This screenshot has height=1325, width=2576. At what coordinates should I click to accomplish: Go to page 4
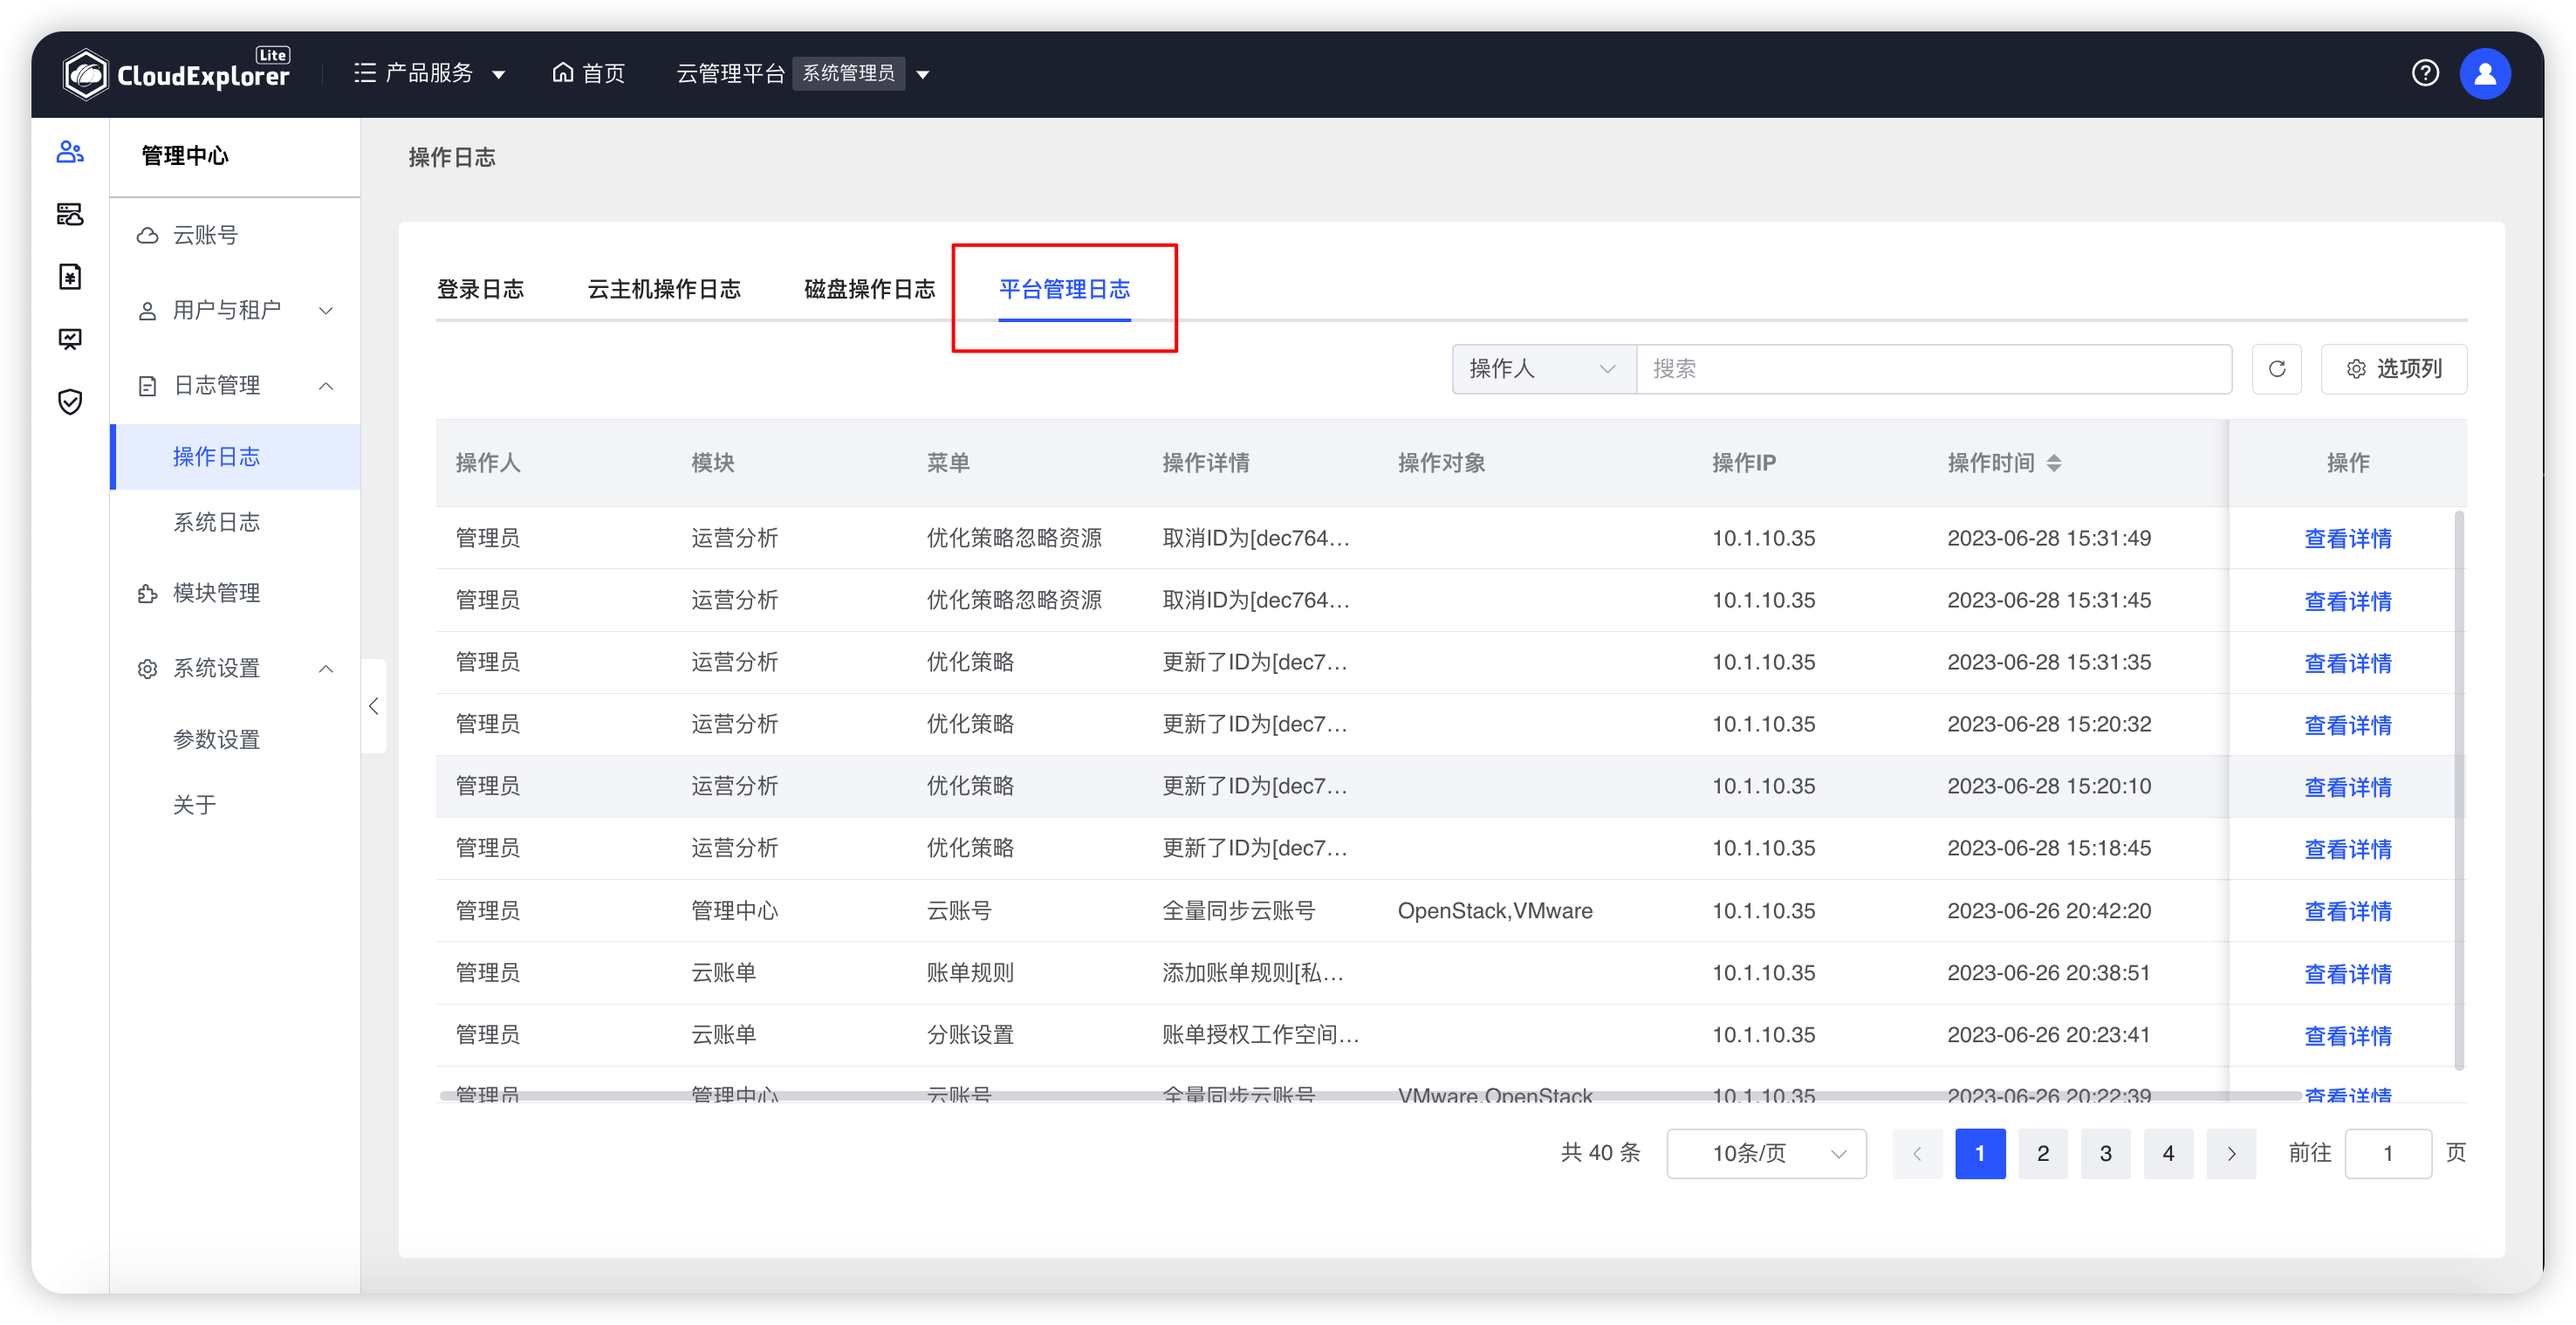point(2168,1153)
